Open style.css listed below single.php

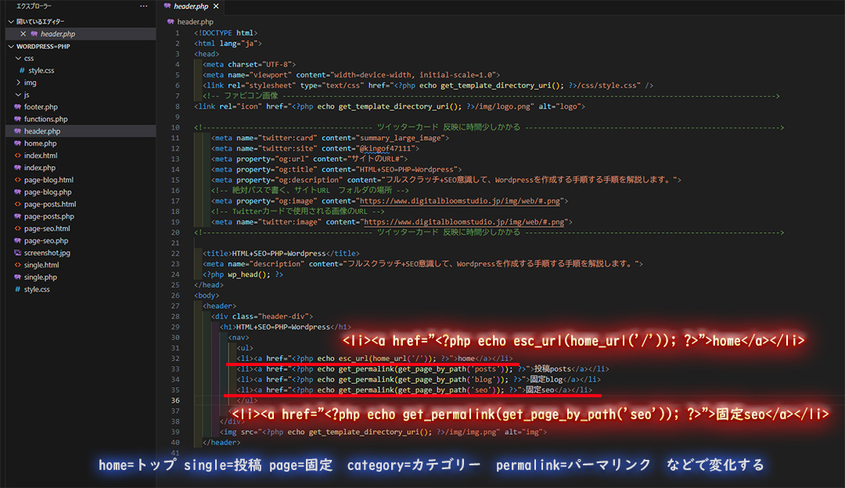tap(37, 289)
